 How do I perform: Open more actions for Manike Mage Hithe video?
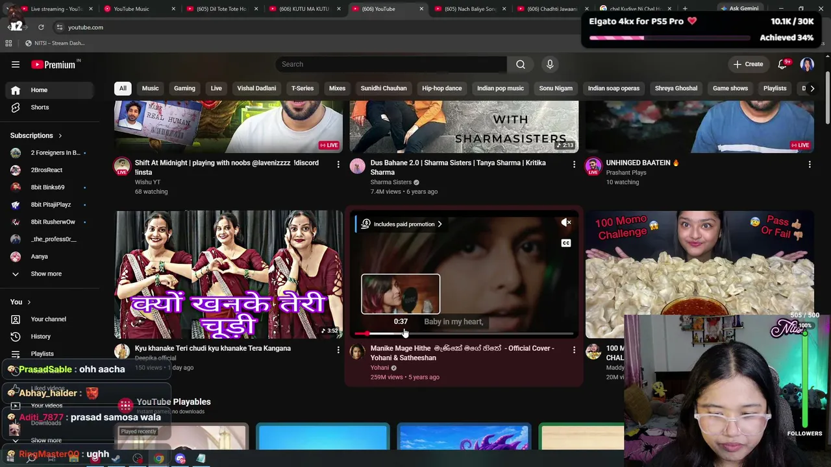coord(574,350)
